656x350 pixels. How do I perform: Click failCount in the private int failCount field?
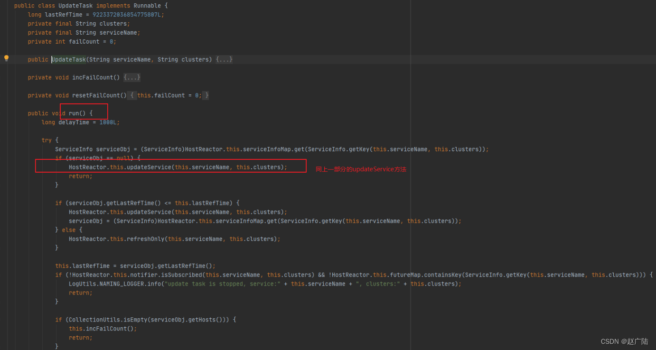point(84,42)
